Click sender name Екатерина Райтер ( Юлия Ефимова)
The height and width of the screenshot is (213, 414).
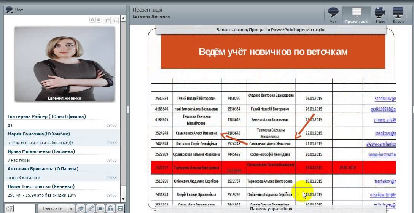point(46,116)
